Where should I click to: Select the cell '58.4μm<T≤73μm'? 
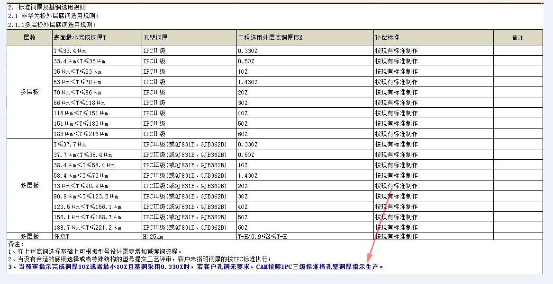click(x=97, y=175)
